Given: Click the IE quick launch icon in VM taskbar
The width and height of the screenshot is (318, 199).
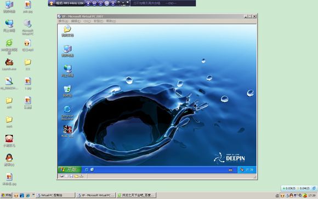Looking at the screenshot, I should tap(87, 169).
